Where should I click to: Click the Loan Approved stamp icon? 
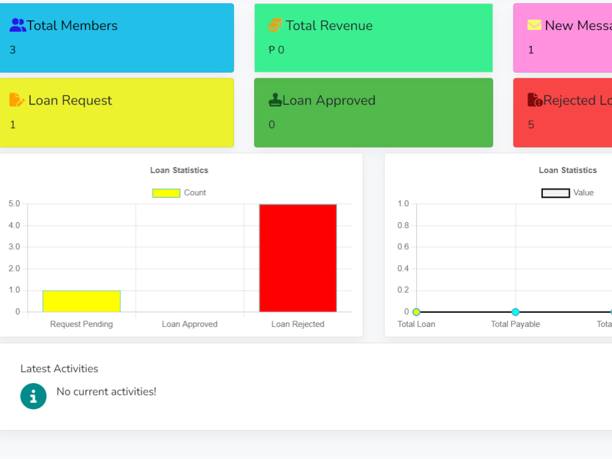point(275,100)
